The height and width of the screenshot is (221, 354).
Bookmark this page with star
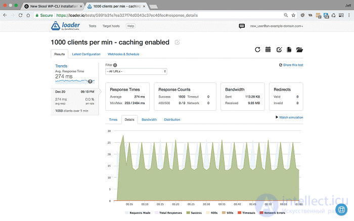tap(293, 15)
